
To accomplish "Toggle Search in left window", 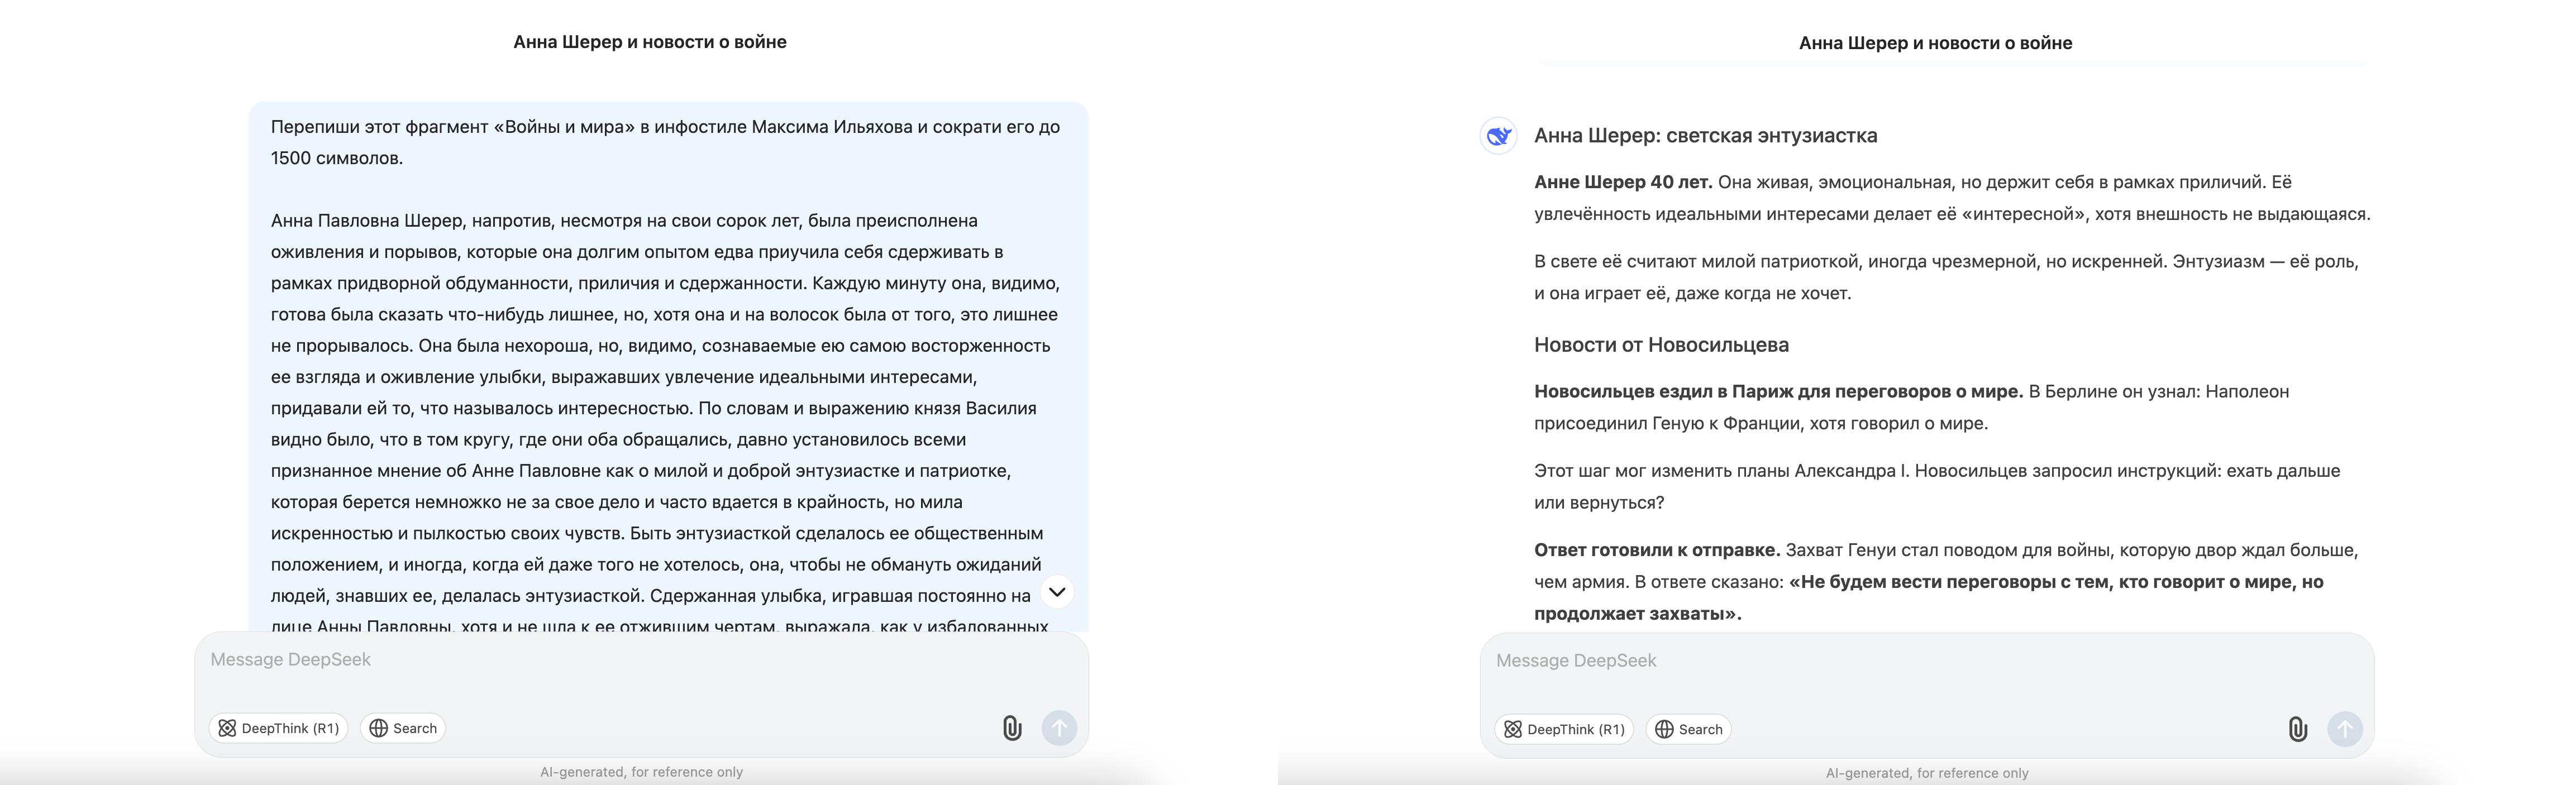I will coord(403,728).
